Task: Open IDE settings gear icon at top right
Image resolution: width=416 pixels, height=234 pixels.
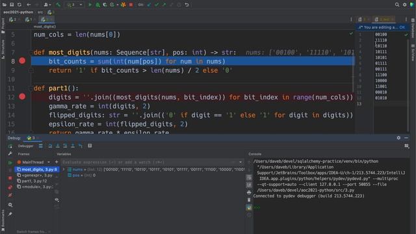Action: (404, 5)
